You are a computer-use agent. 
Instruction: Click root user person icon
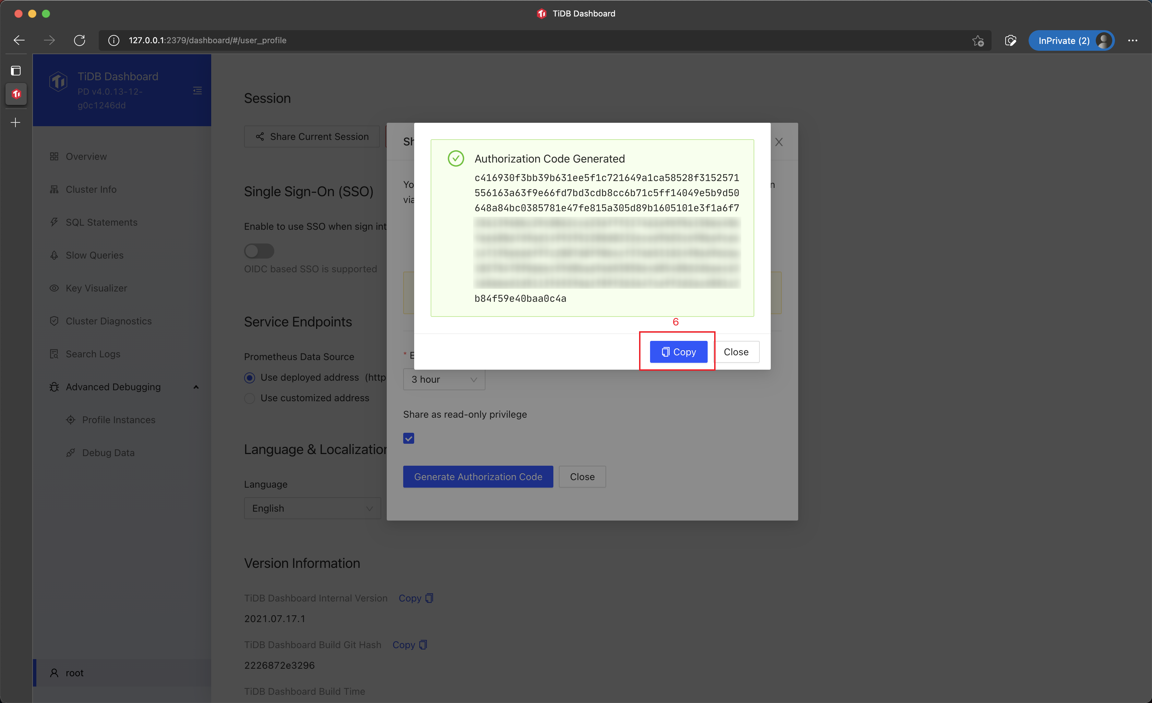54,673
